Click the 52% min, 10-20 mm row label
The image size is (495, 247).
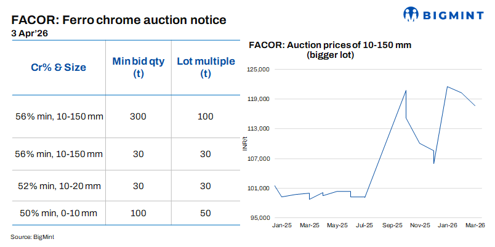[58, 185]
